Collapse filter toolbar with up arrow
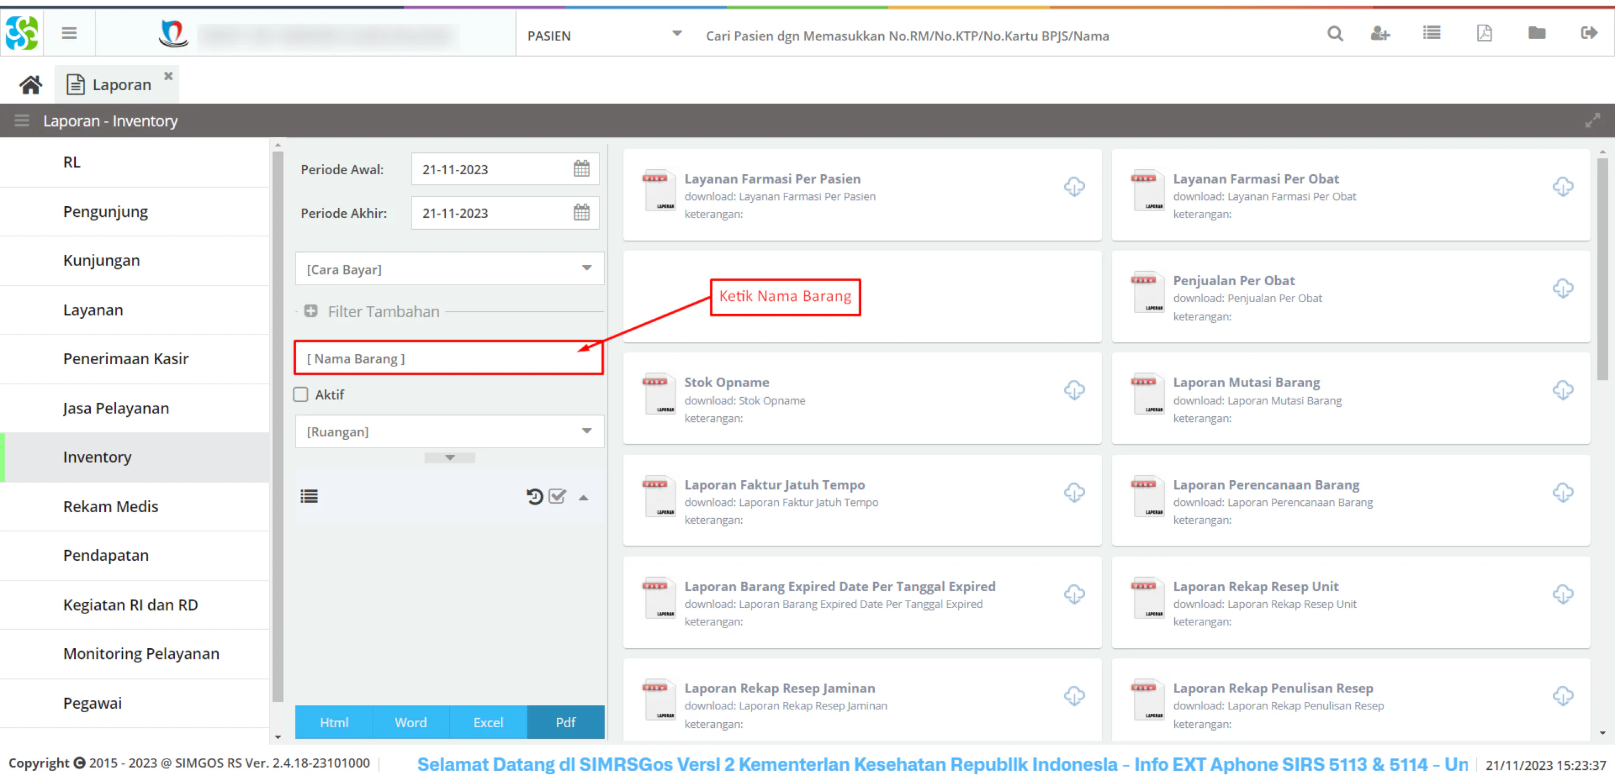Image resolution: width=1615 pixels, height=781 pixels. coord(583,498)
